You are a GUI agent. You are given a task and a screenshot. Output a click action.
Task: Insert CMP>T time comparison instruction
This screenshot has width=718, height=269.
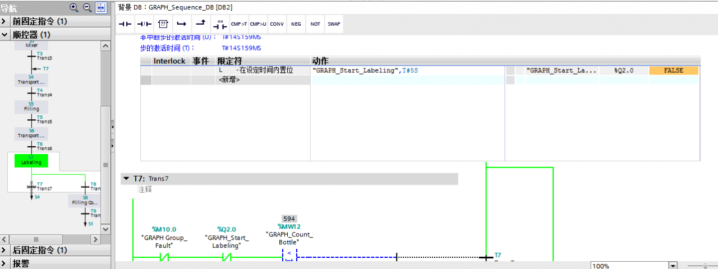(x=239, y=24)
